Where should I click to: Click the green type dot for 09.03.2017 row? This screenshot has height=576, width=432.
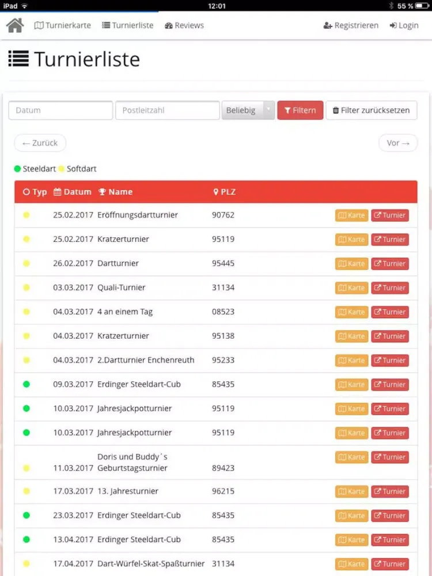point(26,384)
